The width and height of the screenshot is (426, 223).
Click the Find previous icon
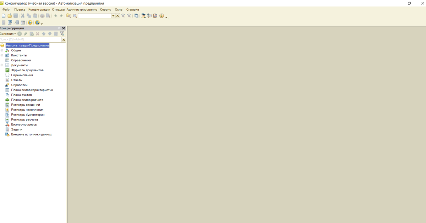coord(129,16)
